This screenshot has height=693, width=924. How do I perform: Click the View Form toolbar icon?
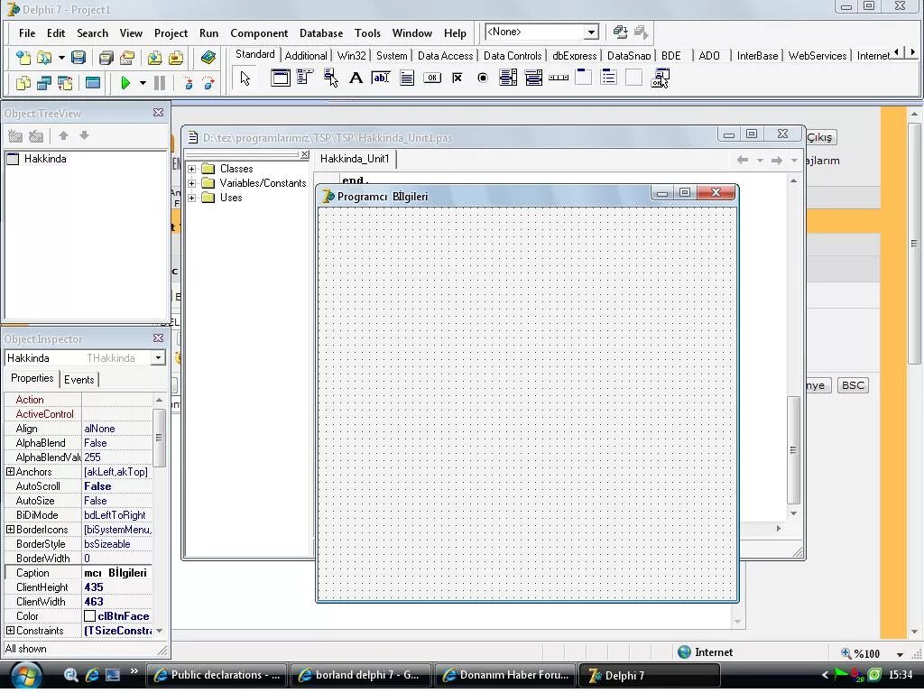coord(44,83)
